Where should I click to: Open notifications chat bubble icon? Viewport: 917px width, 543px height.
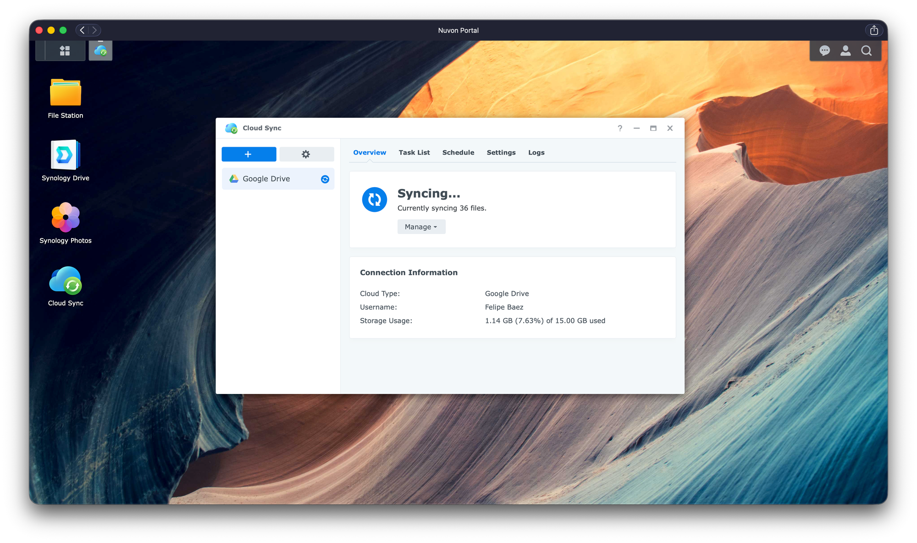[824, 50]
